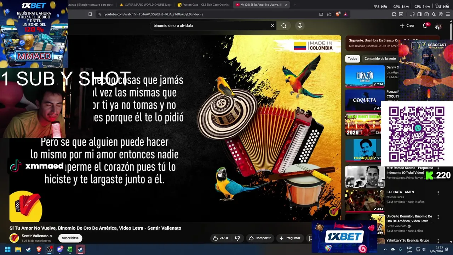Select the Si Tu Amor No Vuelve tab

coord(261,5)
